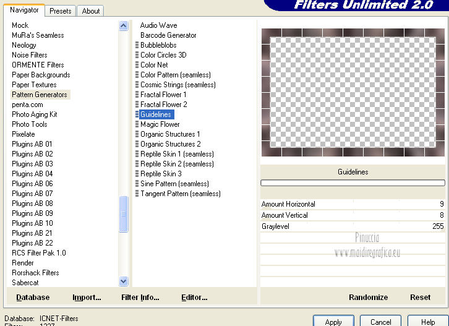Viewport: 449px width, 326px height.
Task: Pick the Fractal Flower 1 filter
Action: 163,95
